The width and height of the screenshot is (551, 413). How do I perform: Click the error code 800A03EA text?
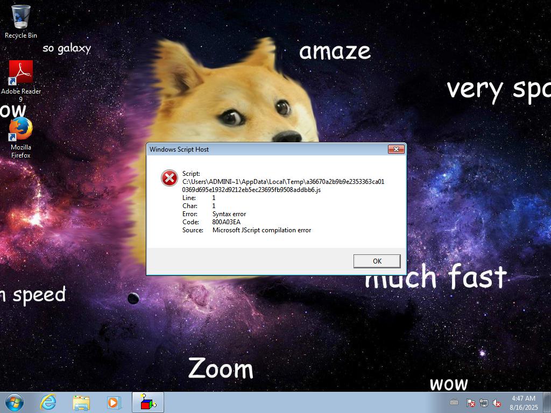pos(227,222)
